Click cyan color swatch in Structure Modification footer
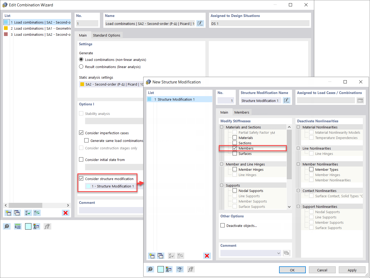 (161, 269)
